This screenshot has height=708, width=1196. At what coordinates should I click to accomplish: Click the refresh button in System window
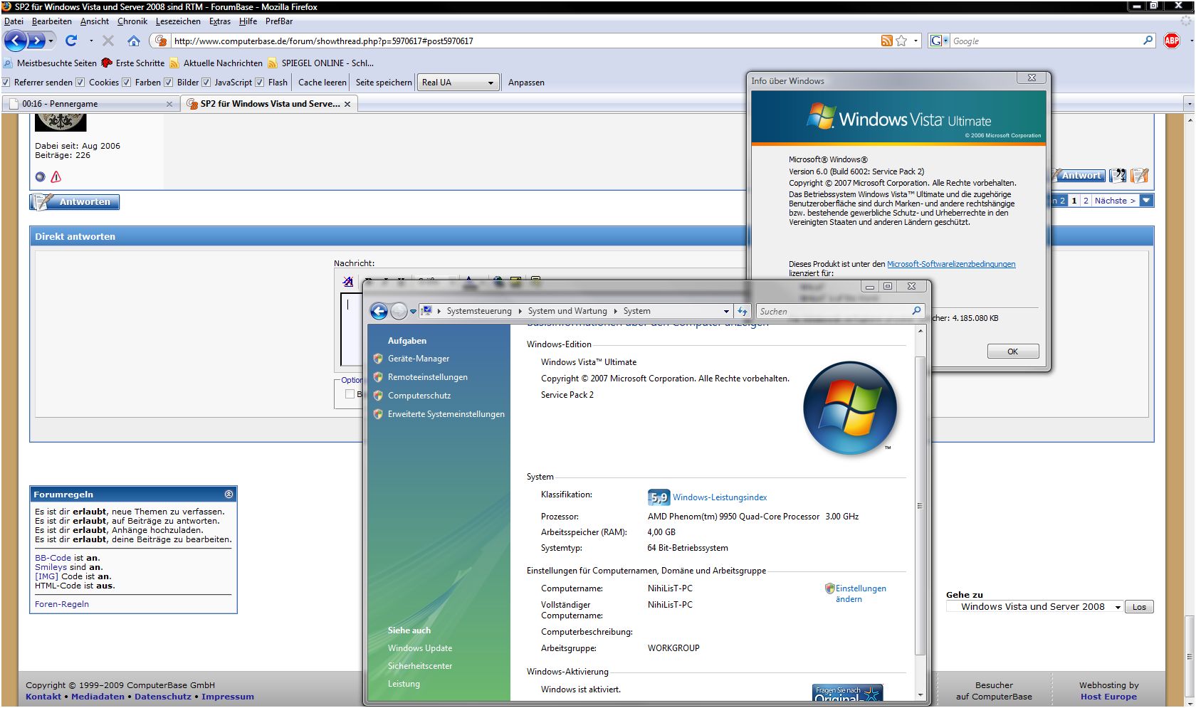click(743, 311)
